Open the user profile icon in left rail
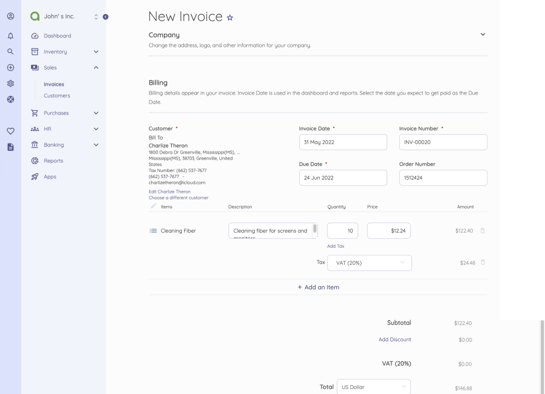 pyautogui.click(x=10, y=17)
